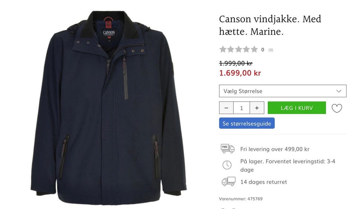Expand size list via chevron arrow
The image size is (357, 209).
click(x=339, y=91)
